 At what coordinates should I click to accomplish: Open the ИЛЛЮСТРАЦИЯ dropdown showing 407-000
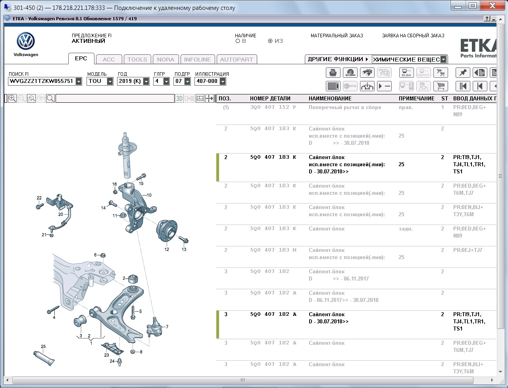(x=223, y=81)
